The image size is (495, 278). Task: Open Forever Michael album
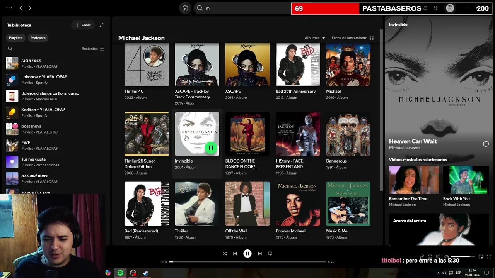pos(298,204)
